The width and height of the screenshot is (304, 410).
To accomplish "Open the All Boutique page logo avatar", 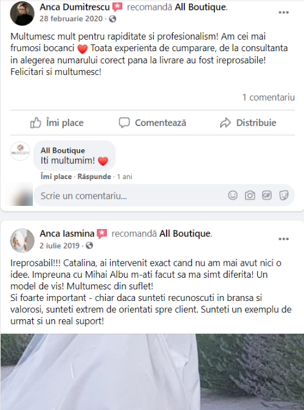I will (x=20, y=151).
